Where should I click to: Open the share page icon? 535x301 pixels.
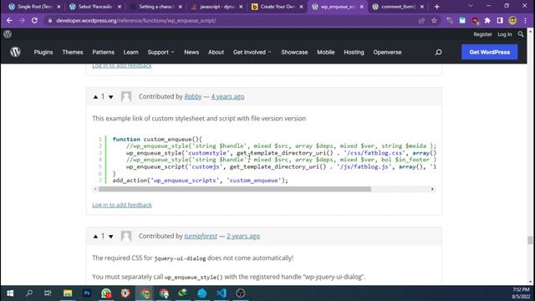tap(421, 20)
